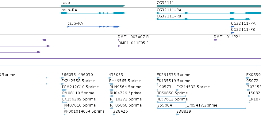Screen dimensions: 261x116
Task: Click the 366053 EST arrow glyph
Action: 63,78
